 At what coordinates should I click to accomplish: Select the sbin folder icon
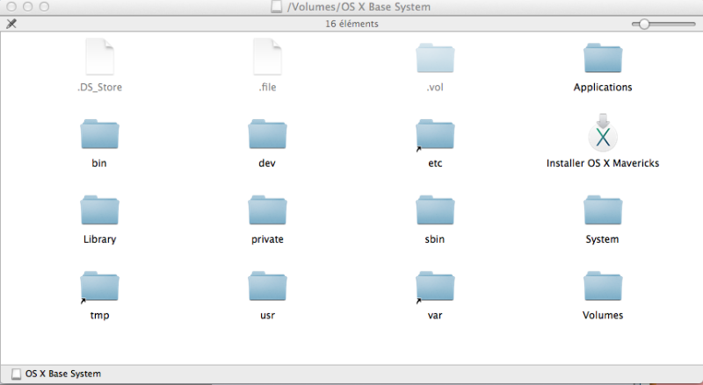pos(434,210)
